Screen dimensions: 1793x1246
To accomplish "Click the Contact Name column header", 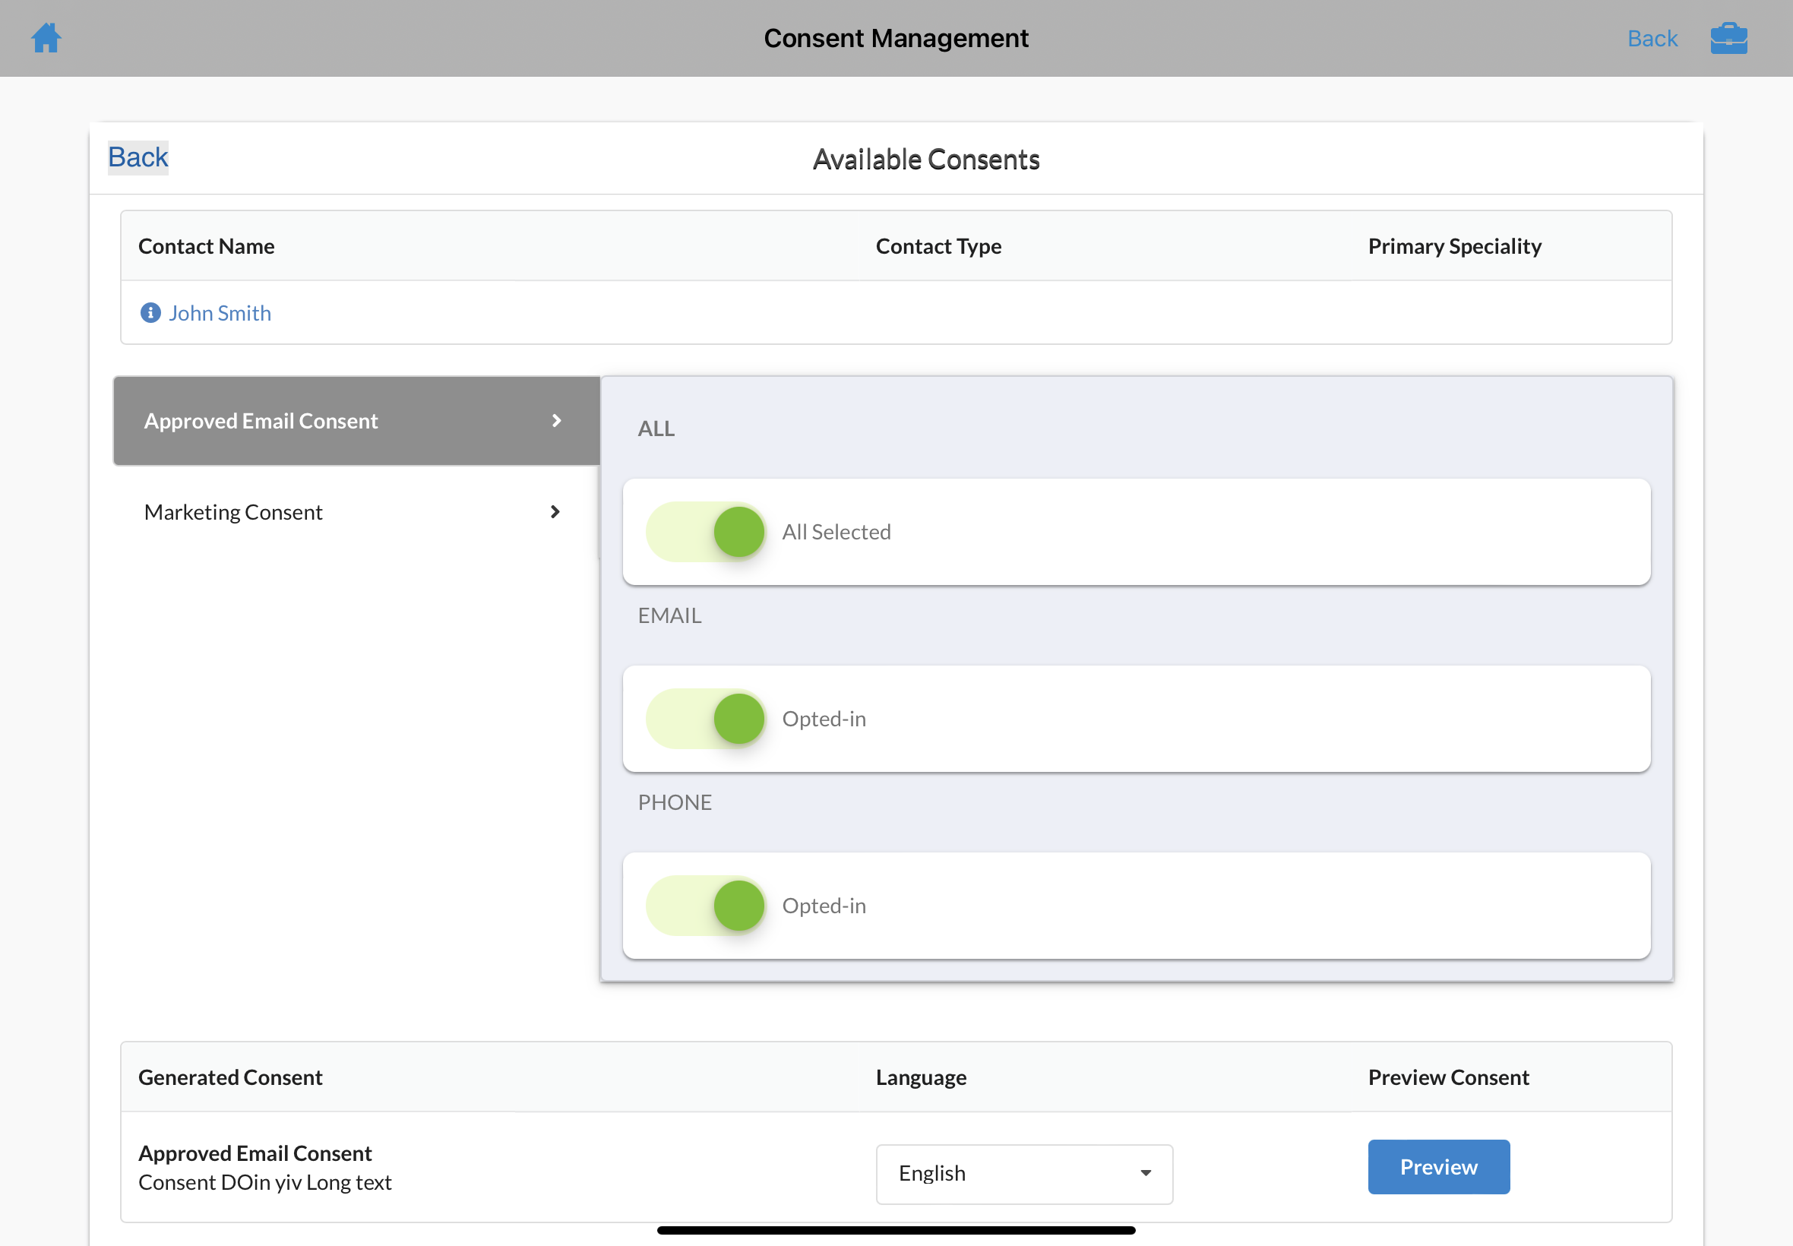I will click(x=206, y=247).
